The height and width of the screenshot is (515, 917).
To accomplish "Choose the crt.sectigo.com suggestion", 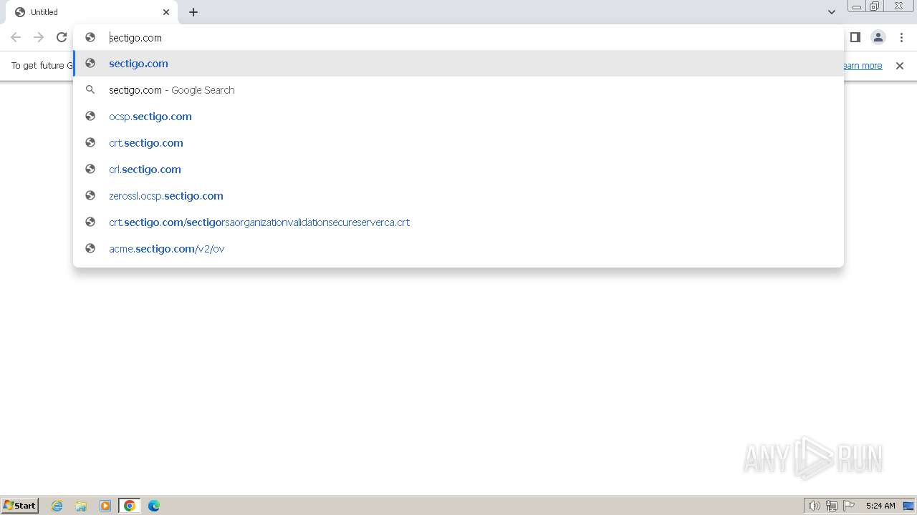I will 458,143.
